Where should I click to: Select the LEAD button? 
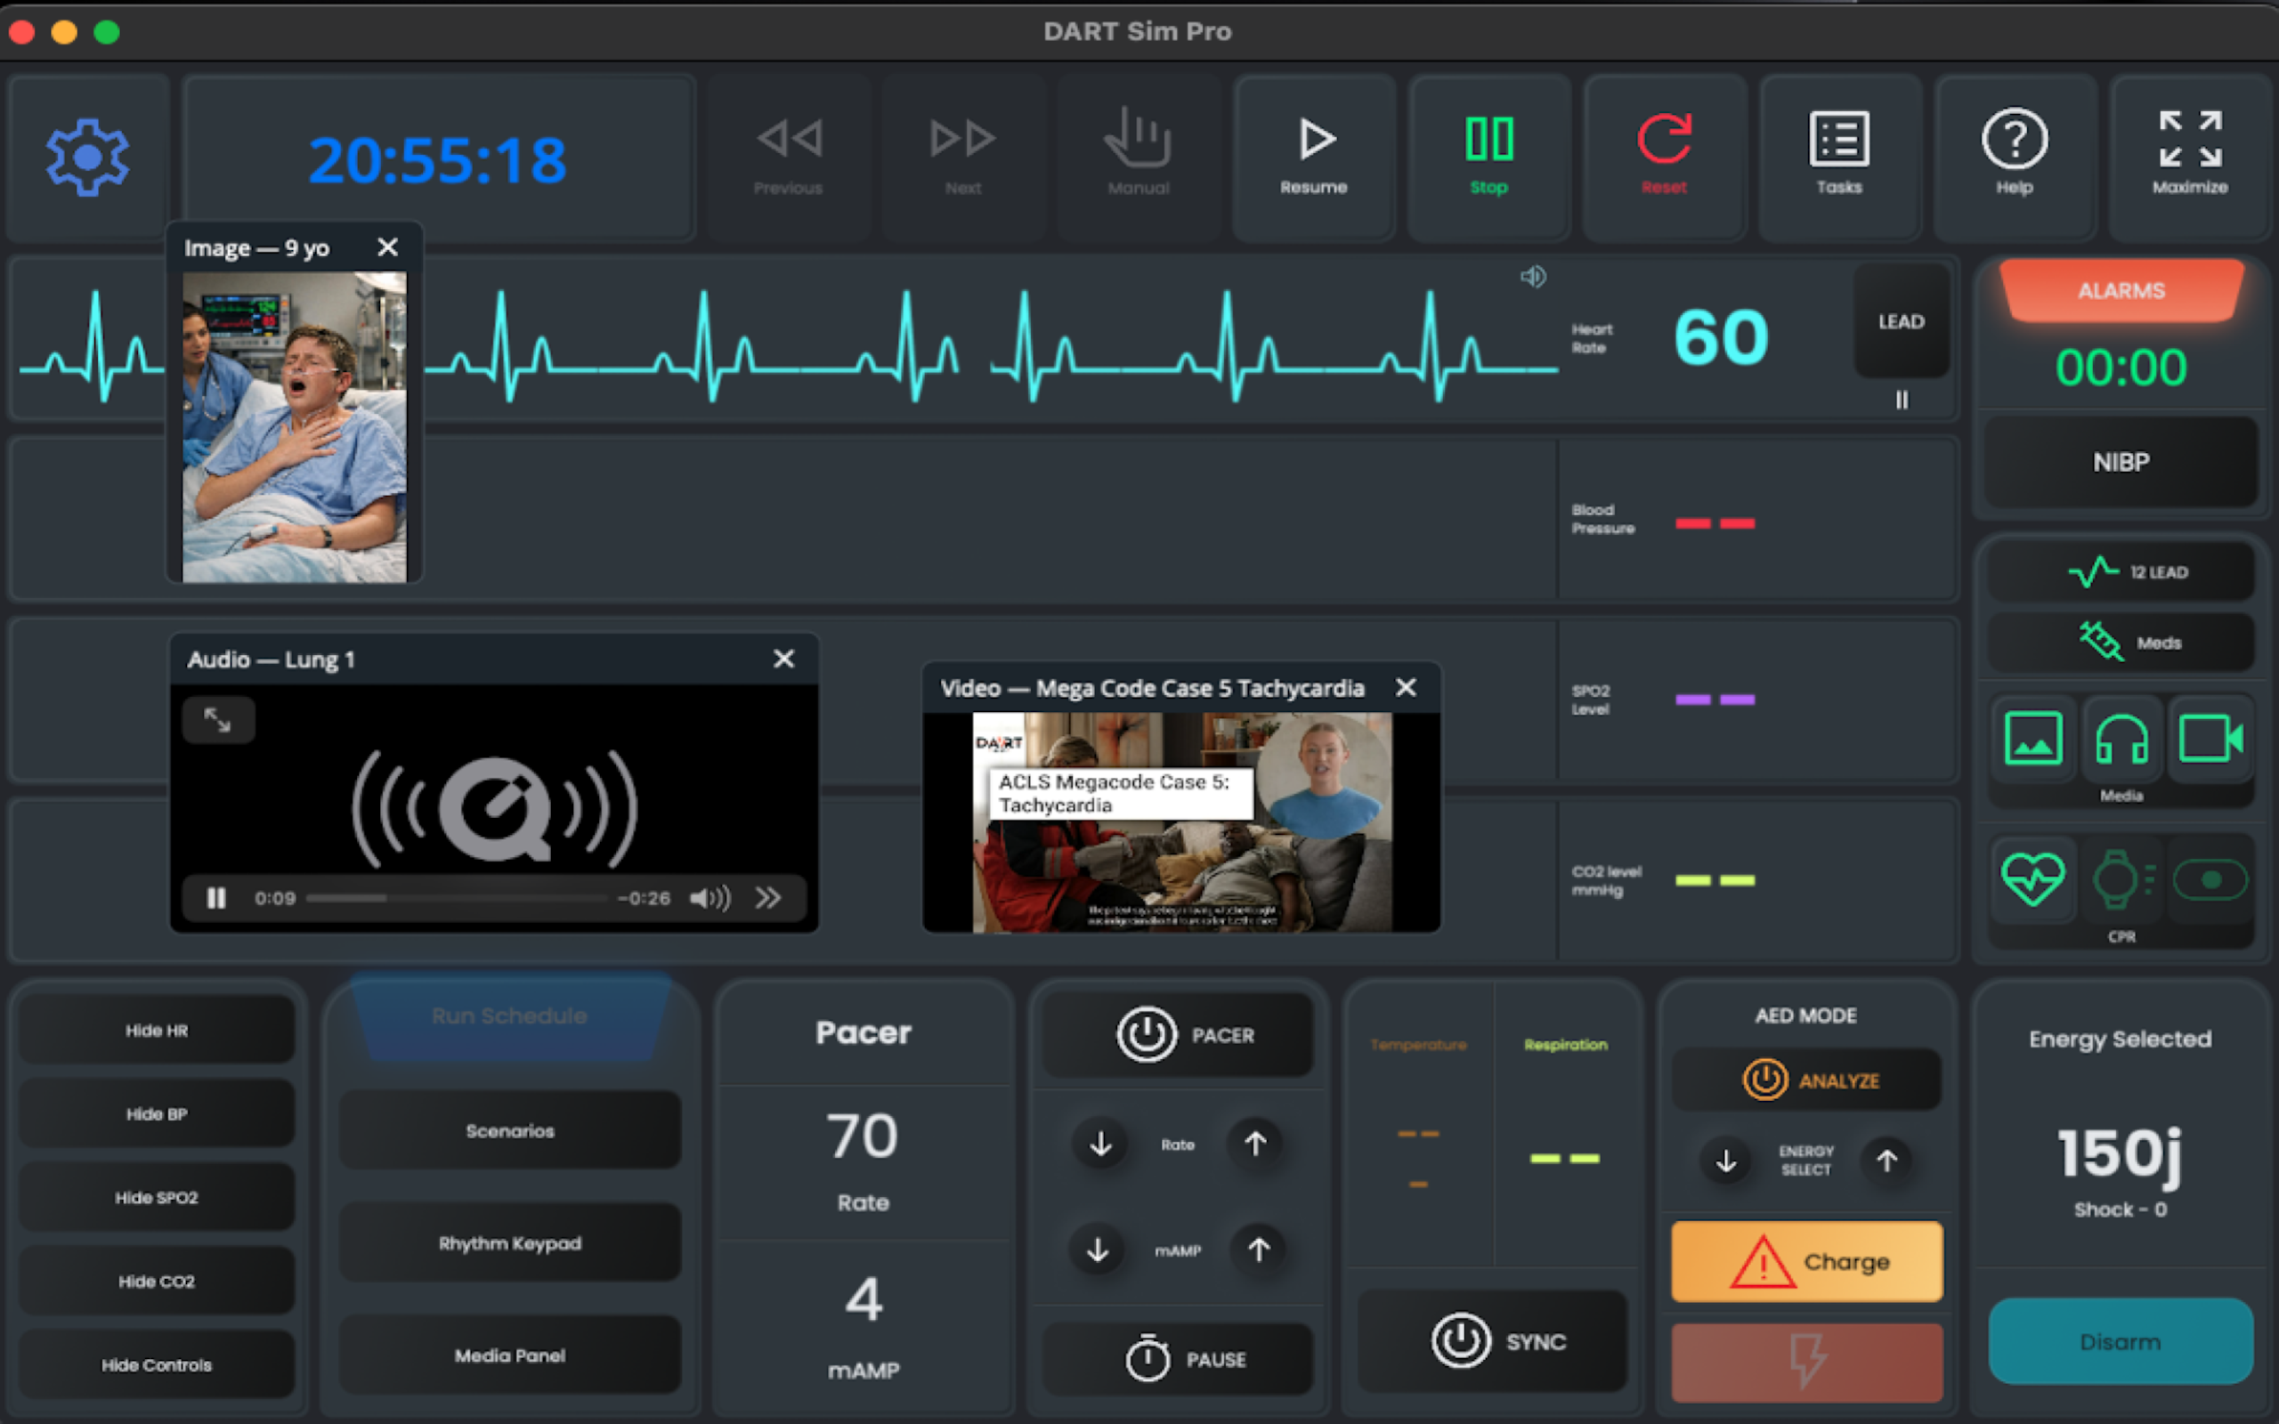click(x=1902, y=321)
